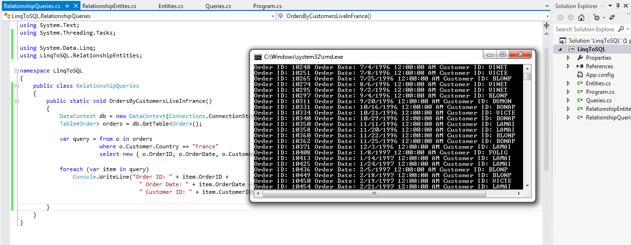Screen dimensions: 631x245
Task: Click the Home icon in Solution Explorer
Action: [581, 18]
